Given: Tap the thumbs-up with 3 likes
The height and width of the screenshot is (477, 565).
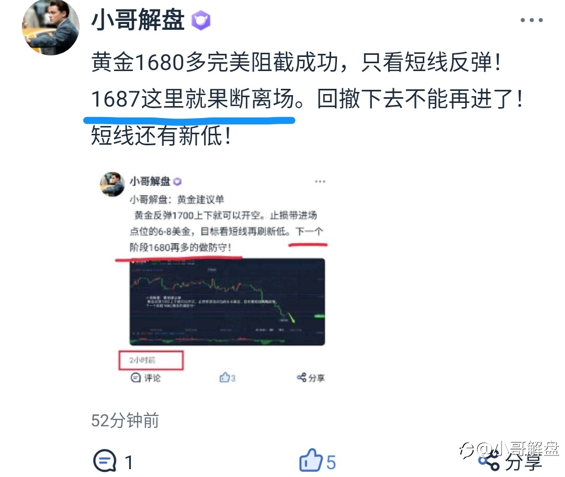Looking at the screenshot, I should point(228,378).
